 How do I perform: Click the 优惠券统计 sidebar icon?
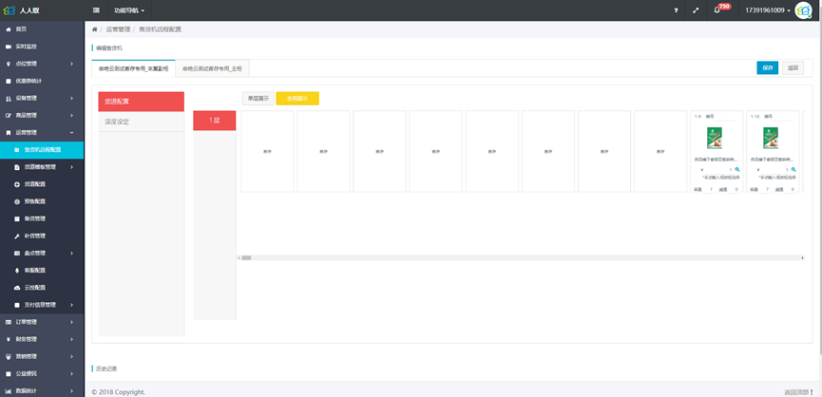pos(8,81)
